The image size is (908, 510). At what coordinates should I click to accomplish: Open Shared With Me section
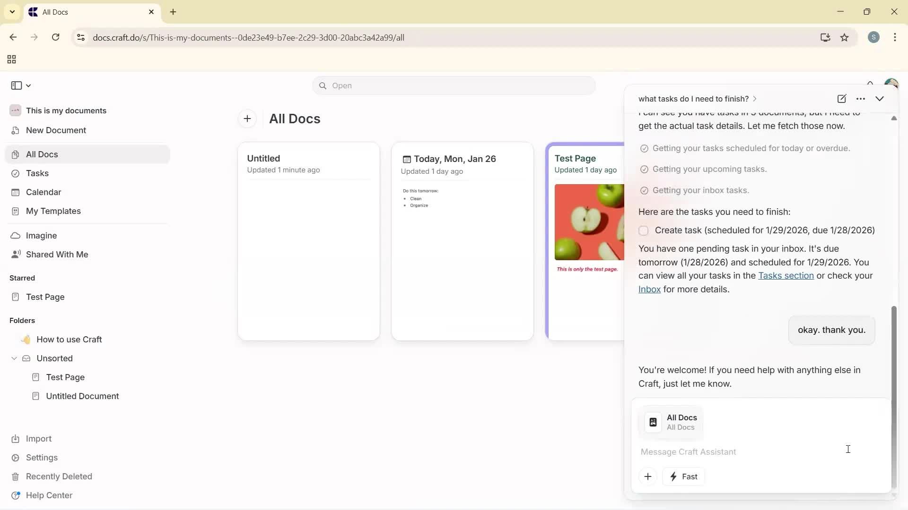56,255
